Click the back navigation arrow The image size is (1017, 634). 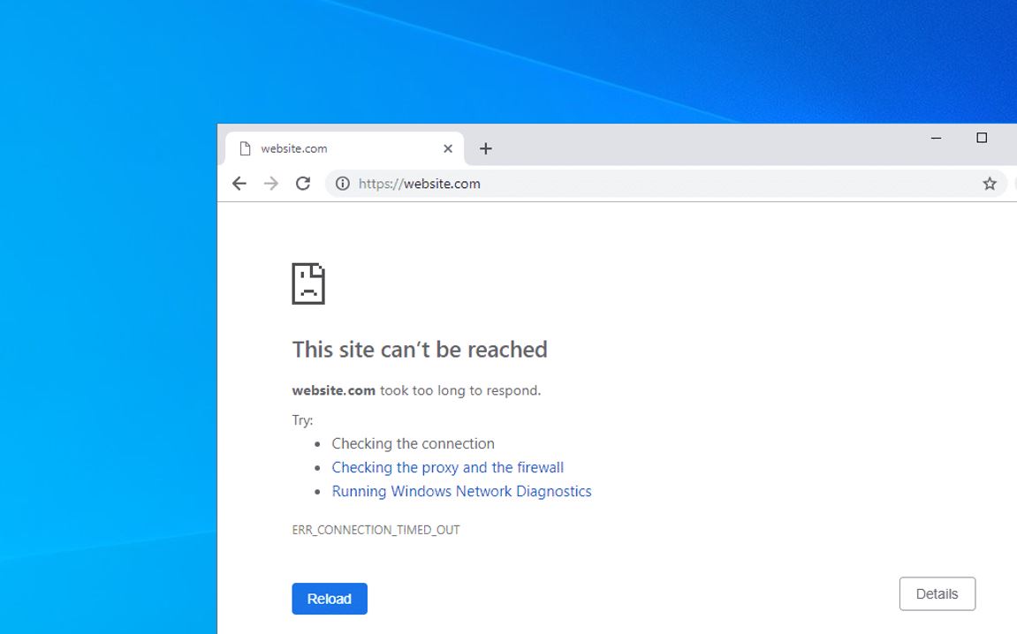239,183
